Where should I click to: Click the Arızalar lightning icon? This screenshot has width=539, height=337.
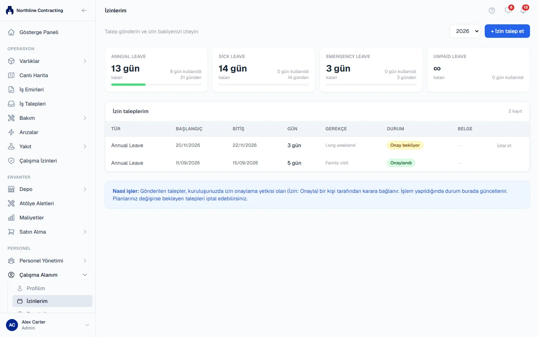click(x=11, y=132)
